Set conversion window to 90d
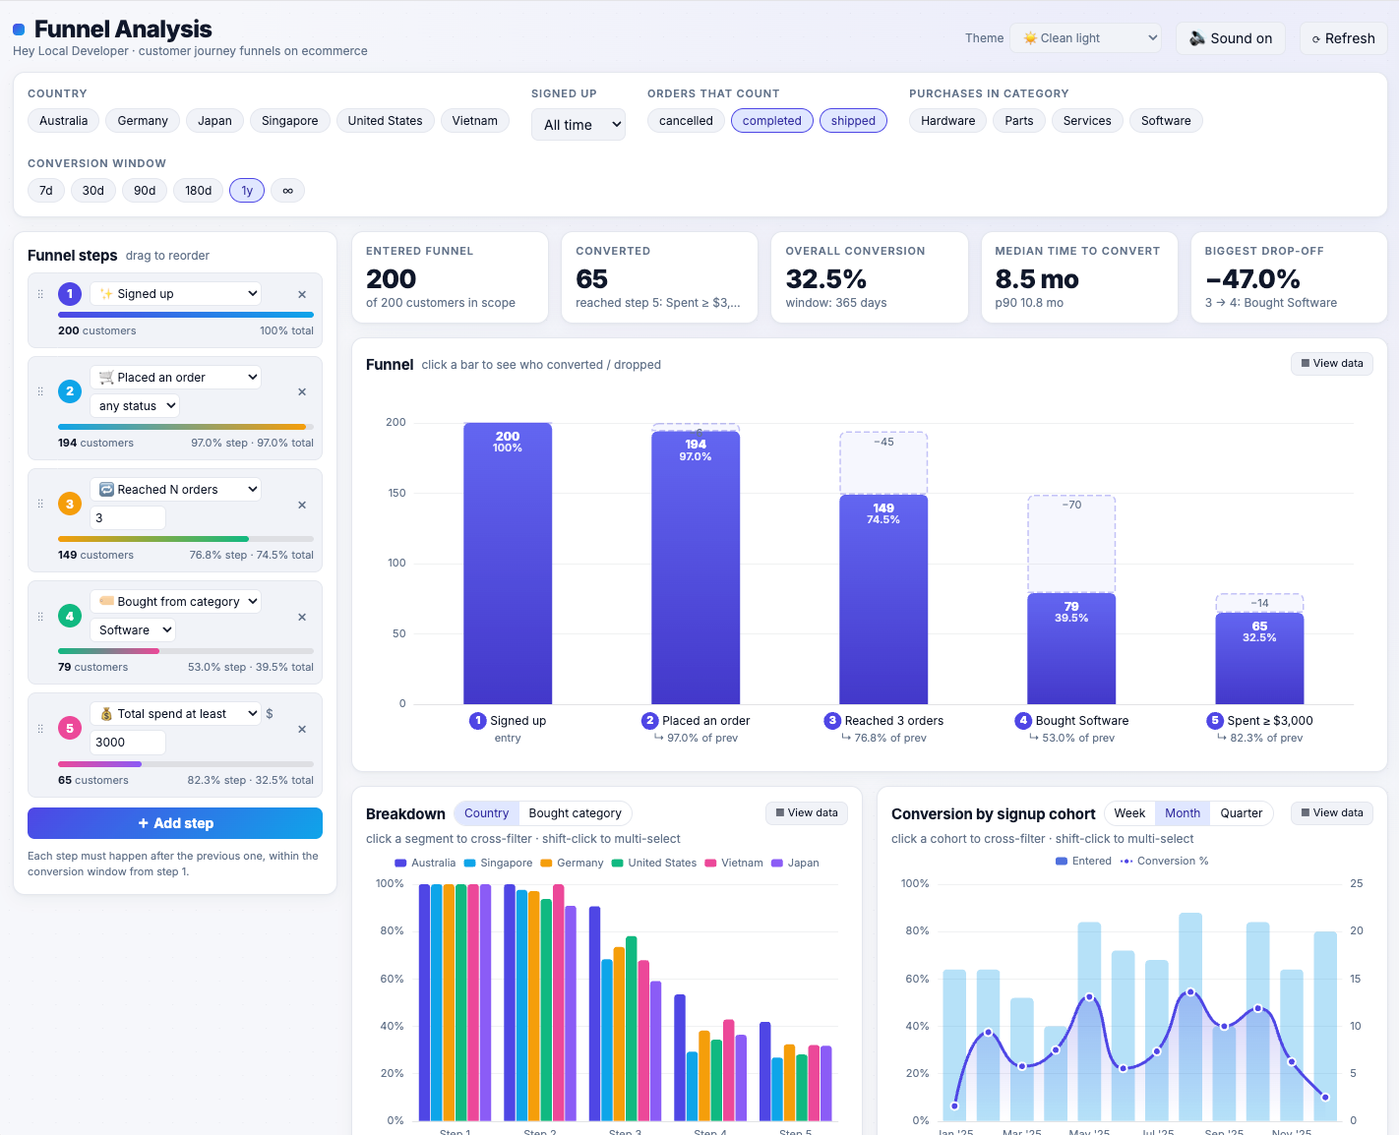The width and height of the screenshot is (1399, 1135). point(145,191)
